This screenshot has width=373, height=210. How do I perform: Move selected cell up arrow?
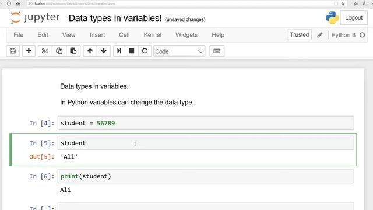pos(90,51)
